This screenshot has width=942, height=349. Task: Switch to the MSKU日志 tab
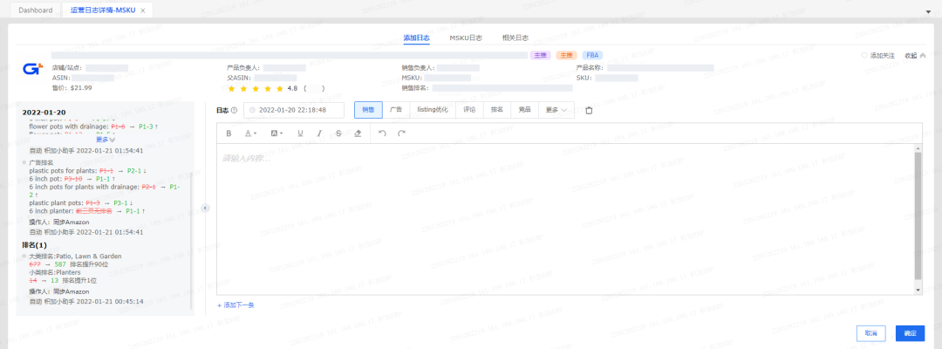466,38
